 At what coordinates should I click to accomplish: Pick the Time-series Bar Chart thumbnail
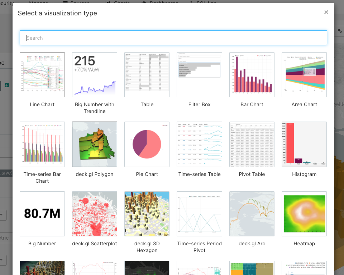[x=42, y=144]
